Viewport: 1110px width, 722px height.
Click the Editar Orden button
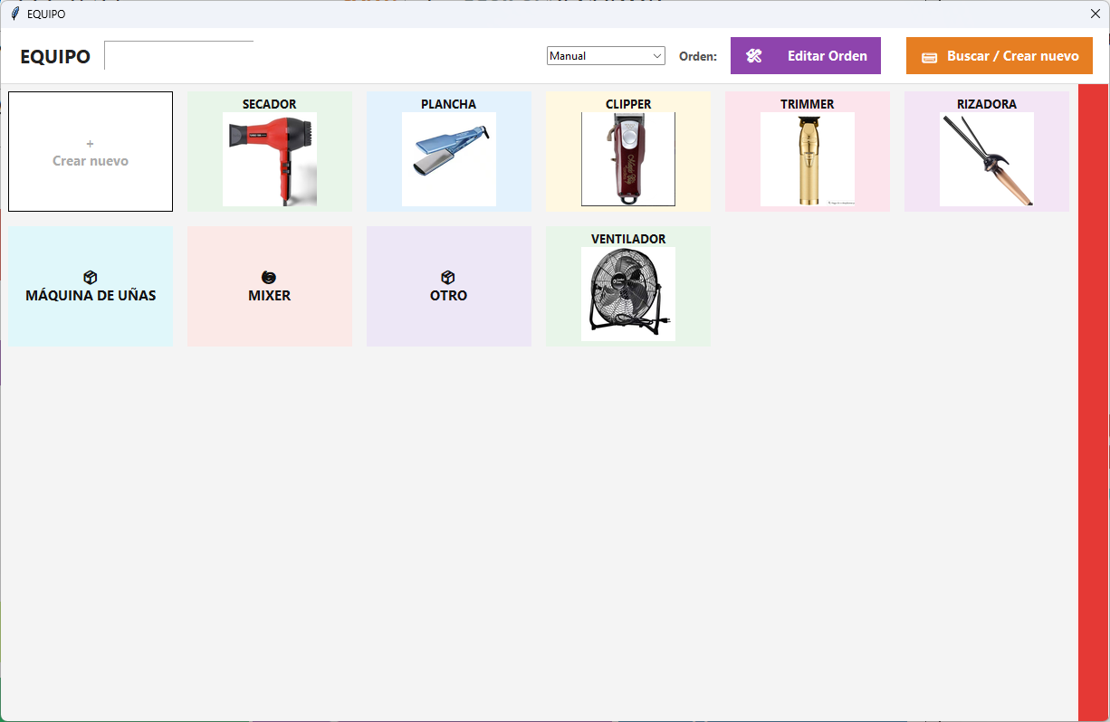click(806, 56)
